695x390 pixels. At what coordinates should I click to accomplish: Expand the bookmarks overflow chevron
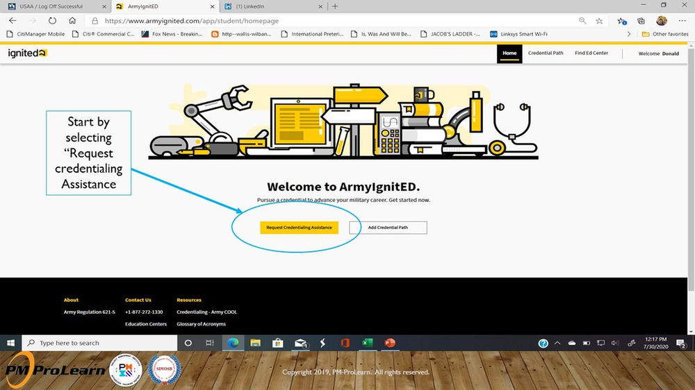tap(628, 34)
